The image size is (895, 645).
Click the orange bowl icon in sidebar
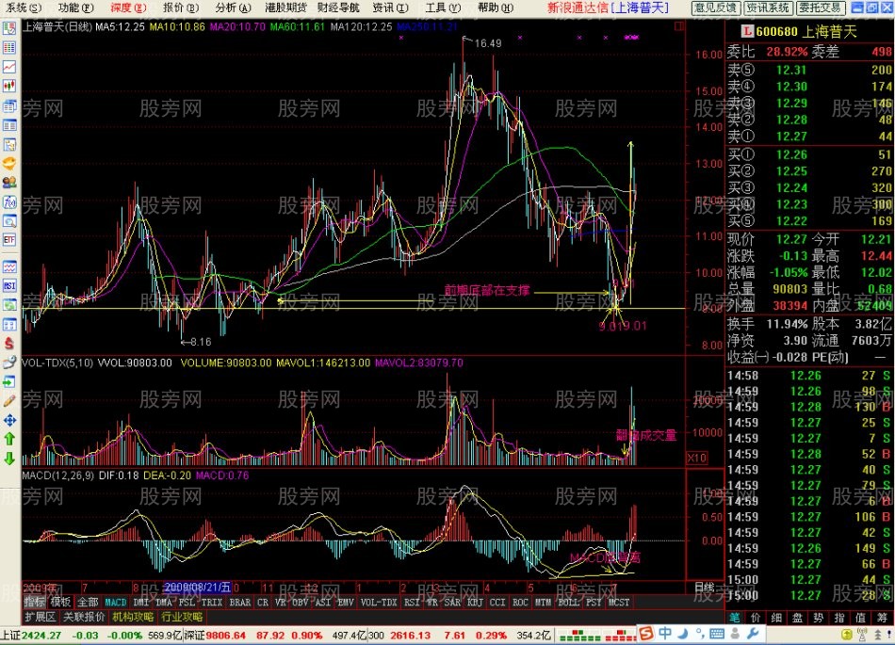(x=9, y=164)
